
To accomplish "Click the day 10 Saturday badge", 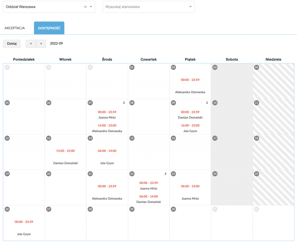I will tap(215, 103).
